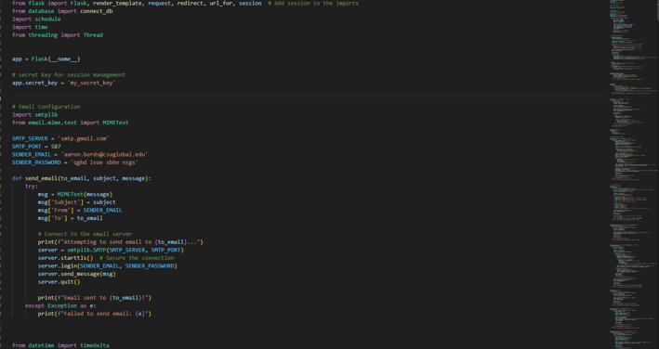
Task: Click the SENDER_PASSWORD assignment line
Action: (75, 162)
